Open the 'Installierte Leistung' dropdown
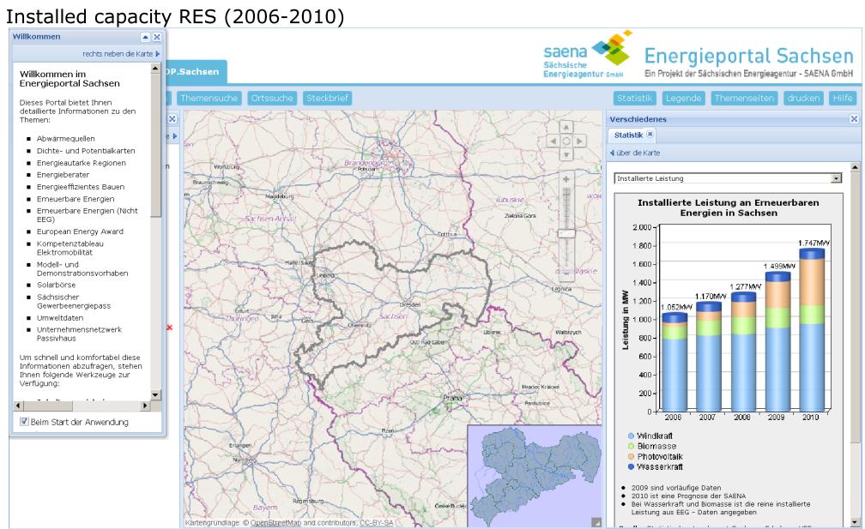 coord(837,178)
